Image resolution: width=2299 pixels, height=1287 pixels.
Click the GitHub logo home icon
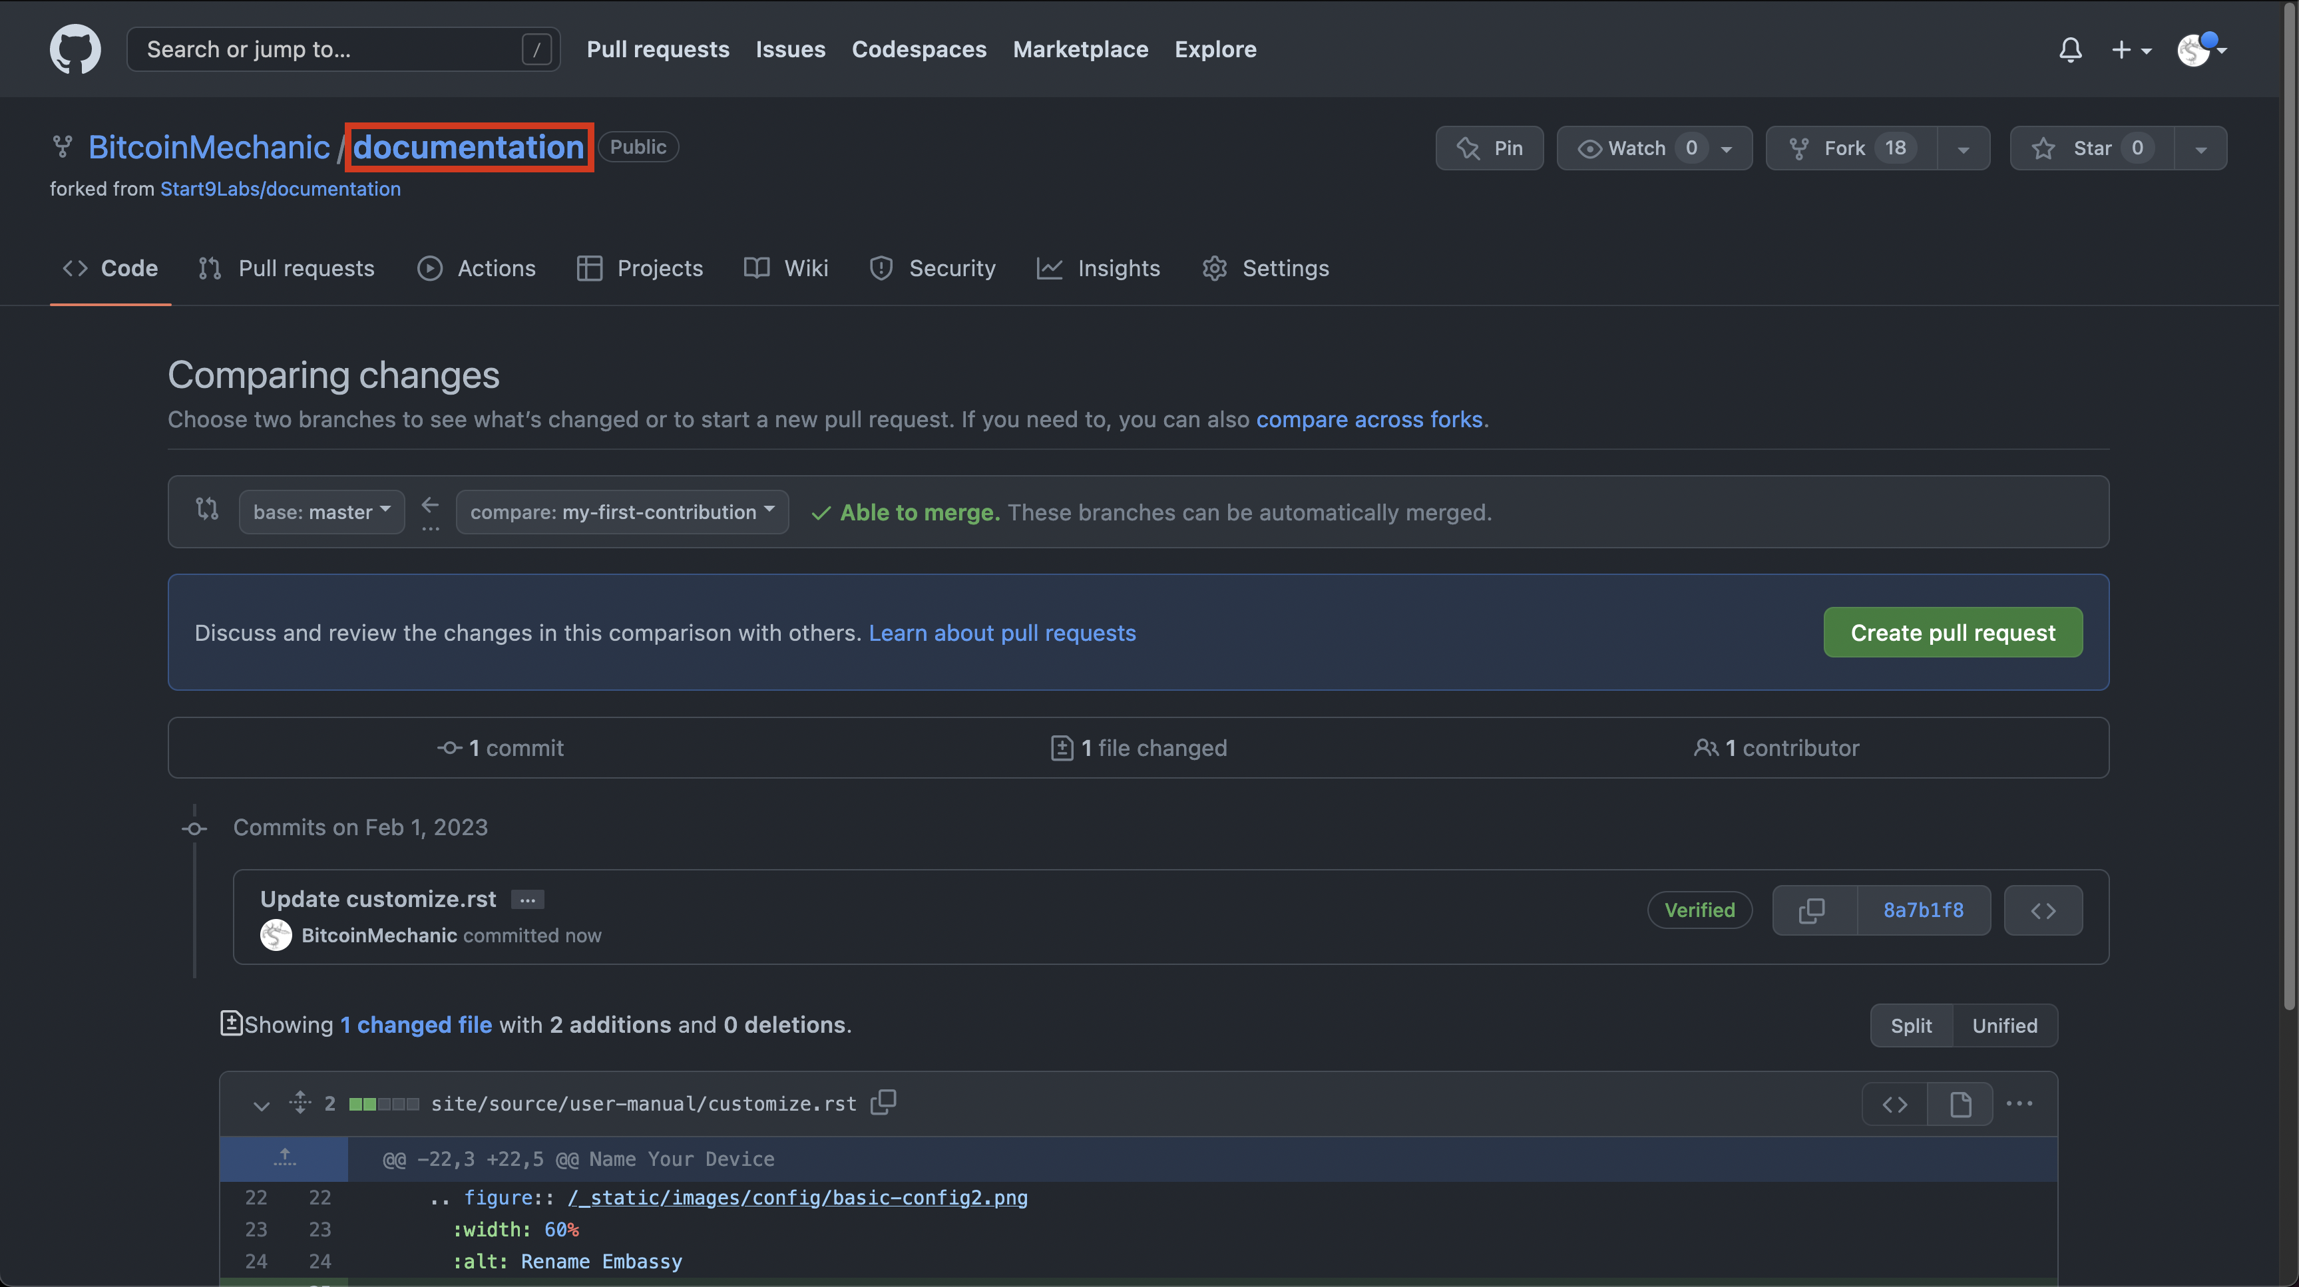(x=75, y=49)
